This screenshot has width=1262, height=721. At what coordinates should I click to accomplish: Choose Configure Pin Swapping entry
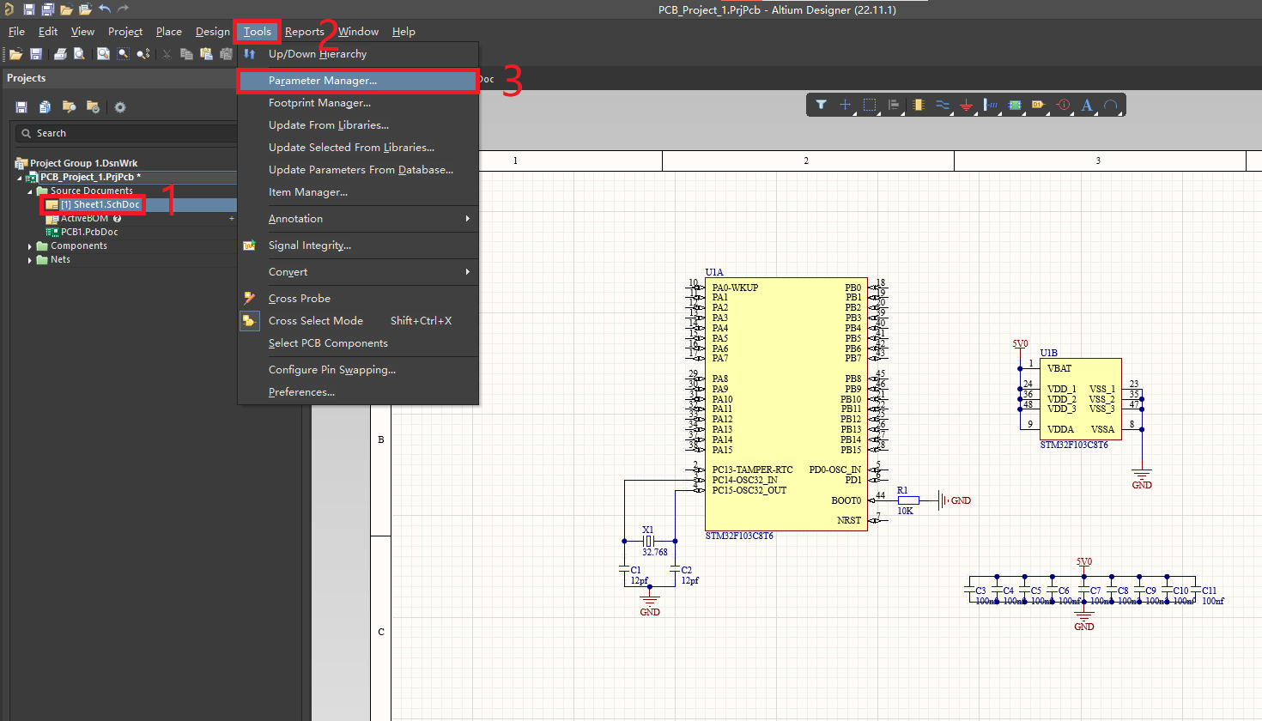(358, 370)
